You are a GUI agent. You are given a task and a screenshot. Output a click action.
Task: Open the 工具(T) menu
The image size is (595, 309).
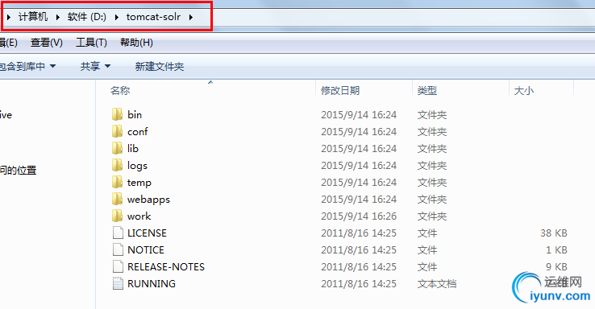point(91,43)
